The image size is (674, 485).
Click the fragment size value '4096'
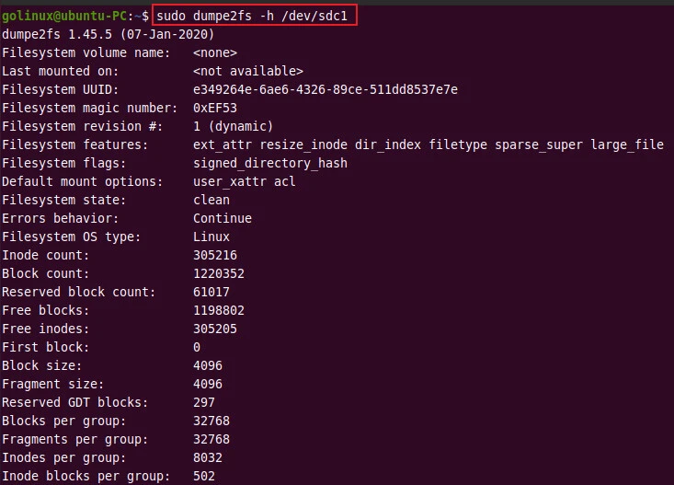pyautogui.click(x=208, y=385)
